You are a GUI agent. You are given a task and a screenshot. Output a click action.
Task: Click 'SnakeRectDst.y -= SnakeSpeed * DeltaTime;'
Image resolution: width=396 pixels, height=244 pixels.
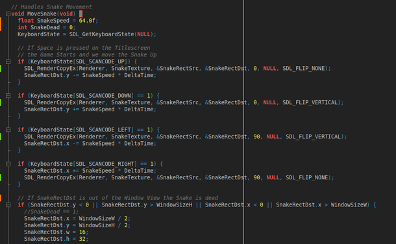90,75
